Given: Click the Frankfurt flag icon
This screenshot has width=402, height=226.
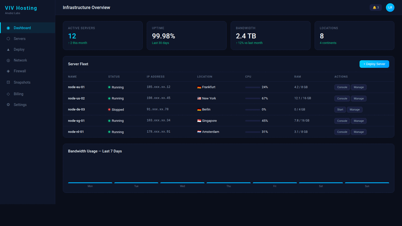Looking at the screenshot, I should coord(199,87).
